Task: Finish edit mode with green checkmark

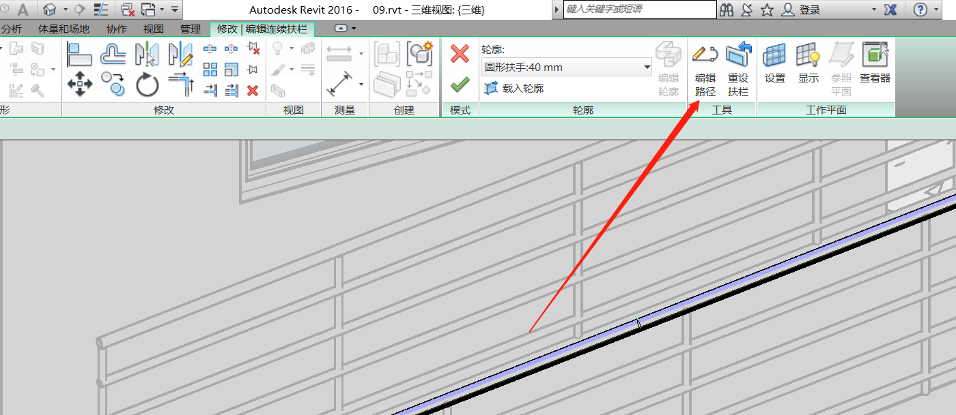Action: 460,84
